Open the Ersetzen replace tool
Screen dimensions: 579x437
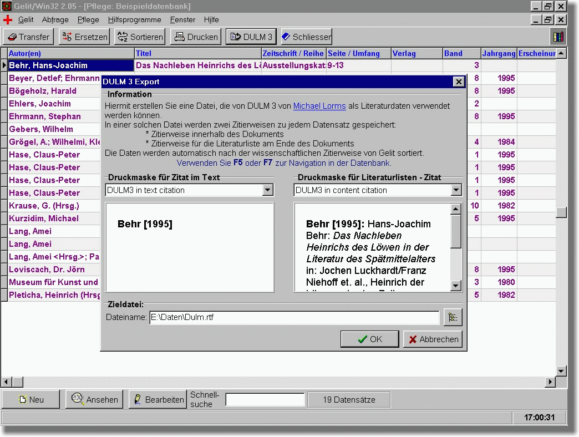coord(84,37)
